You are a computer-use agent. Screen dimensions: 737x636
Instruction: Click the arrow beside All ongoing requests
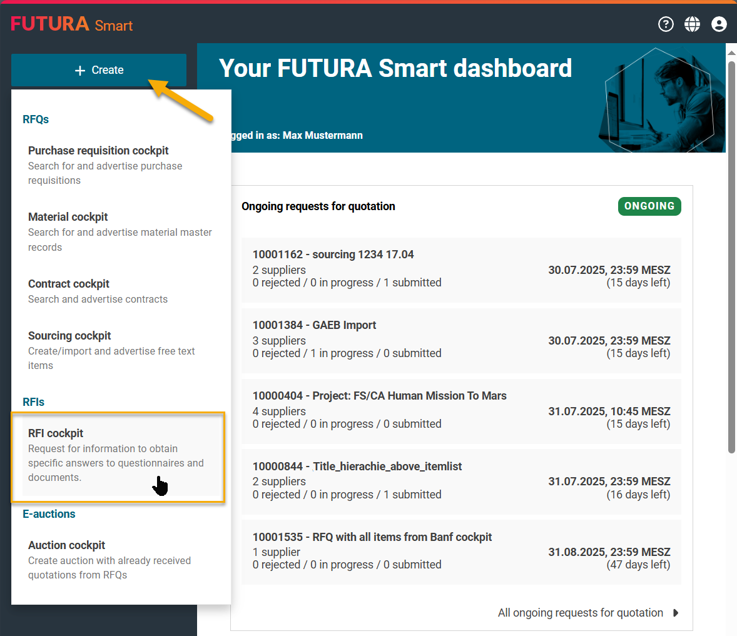point(676,613)
